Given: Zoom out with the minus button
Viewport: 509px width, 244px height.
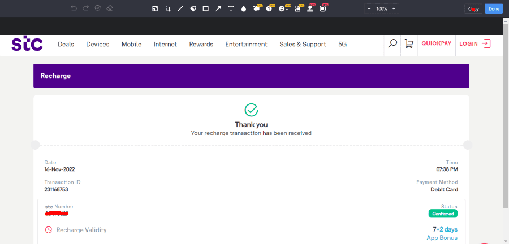Looking at the screenshot, I should (x=369, y=8).
